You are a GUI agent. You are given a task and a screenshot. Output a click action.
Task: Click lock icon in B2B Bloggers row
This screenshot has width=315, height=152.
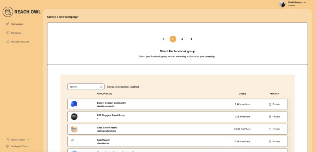point(270,117)
